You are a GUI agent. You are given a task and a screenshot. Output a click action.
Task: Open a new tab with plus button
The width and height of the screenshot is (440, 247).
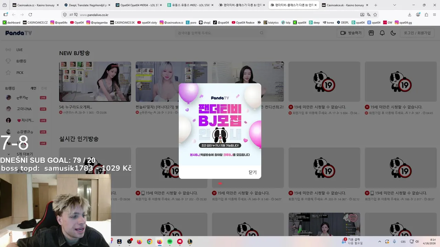point(375,5)
